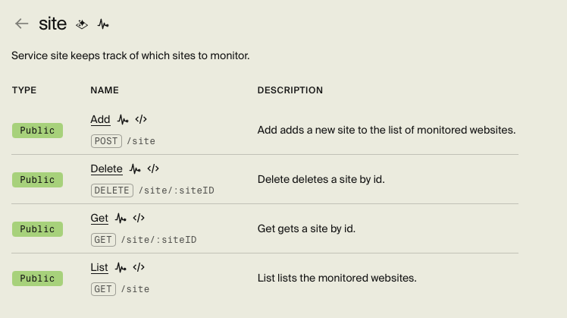Click the Public badge on Delete row
Viewport: 567px width, 318px height.
coord(37,180)
